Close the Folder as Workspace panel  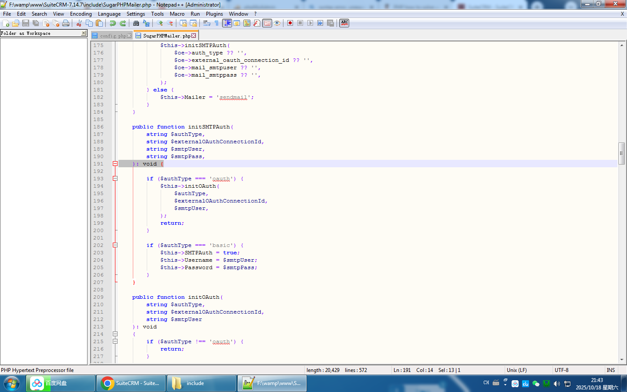pos(84,33)
